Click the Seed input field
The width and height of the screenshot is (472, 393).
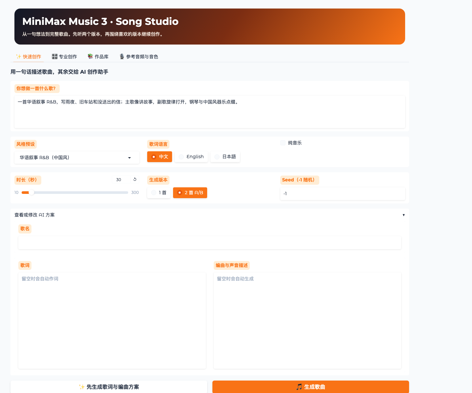[343, 194]
